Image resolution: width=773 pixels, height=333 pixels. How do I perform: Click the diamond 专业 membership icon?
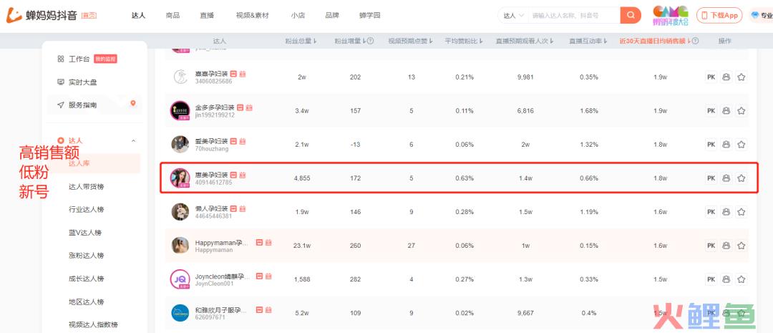[755, 15]
